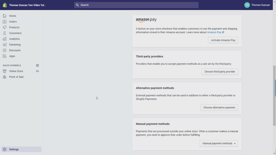Open Settings in sidebar
276x155 pixels.
tap(21, 149)
